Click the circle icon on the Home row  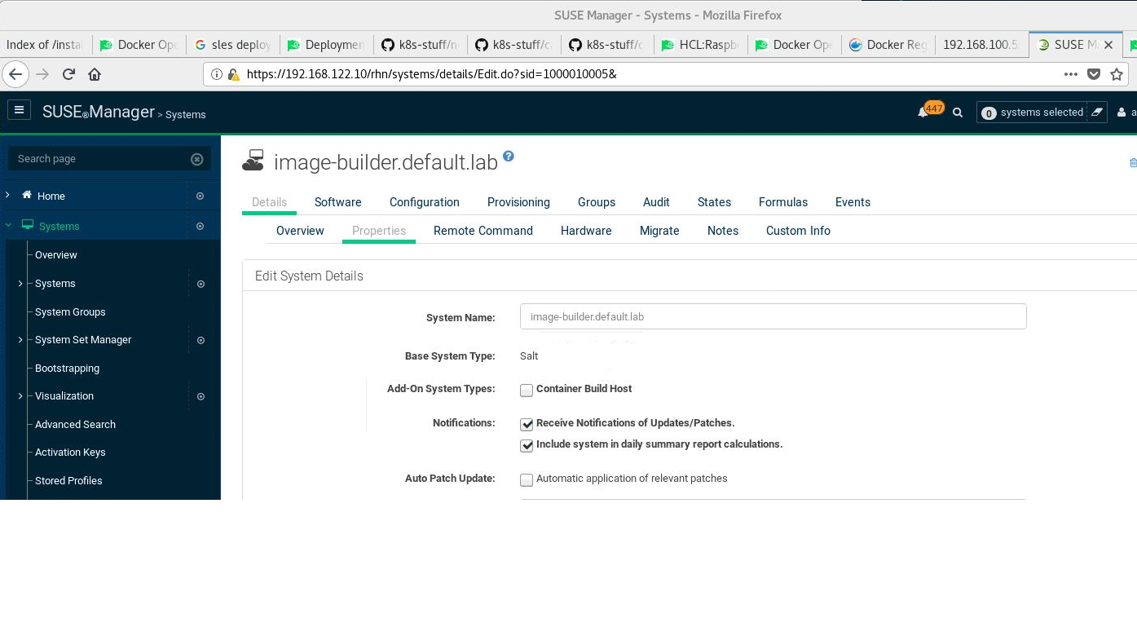(201, 196)
